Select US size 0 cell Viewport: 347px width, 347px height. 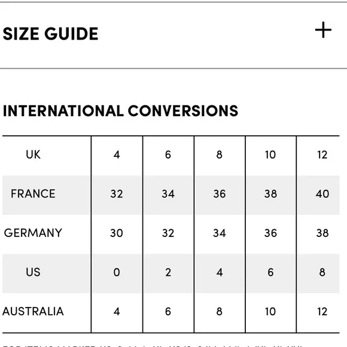[x=117, y=272]
